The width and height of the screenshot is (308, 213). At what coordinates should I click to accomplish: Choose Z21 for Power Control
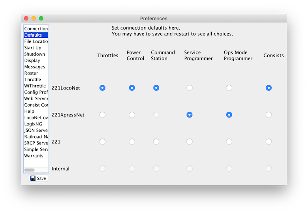(x=132, y=142)
